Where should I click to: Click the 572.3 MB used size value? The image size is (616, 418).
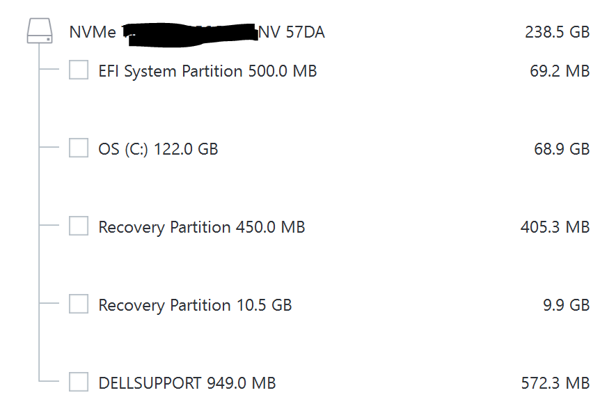click(x=555, y=383)
